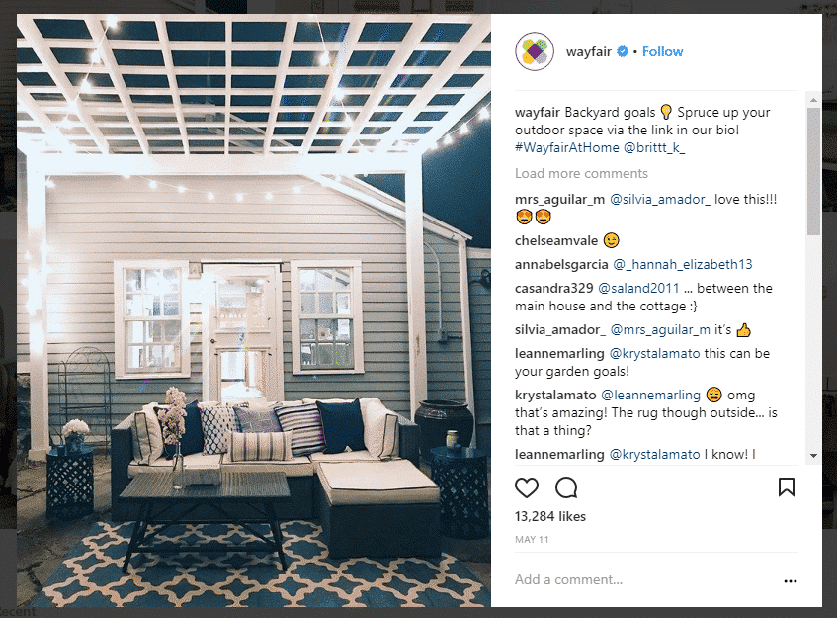The height and width of the screenshot is (618, 837).
Task: Open the @brittt_k_ mention link
Action: tap(654, 148)
